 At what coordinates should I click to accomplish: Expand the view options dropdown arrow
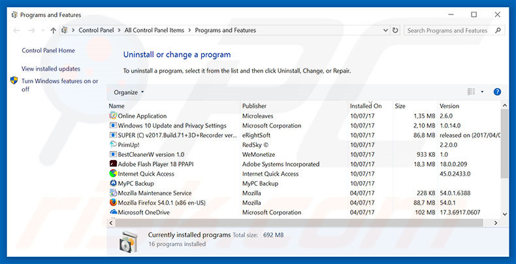483,92
